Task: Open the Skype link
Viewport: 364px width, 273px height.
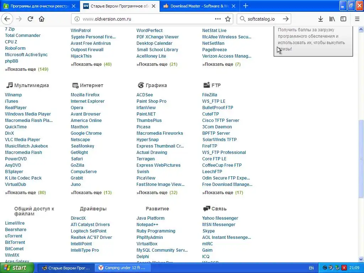Action: (208, 231)
